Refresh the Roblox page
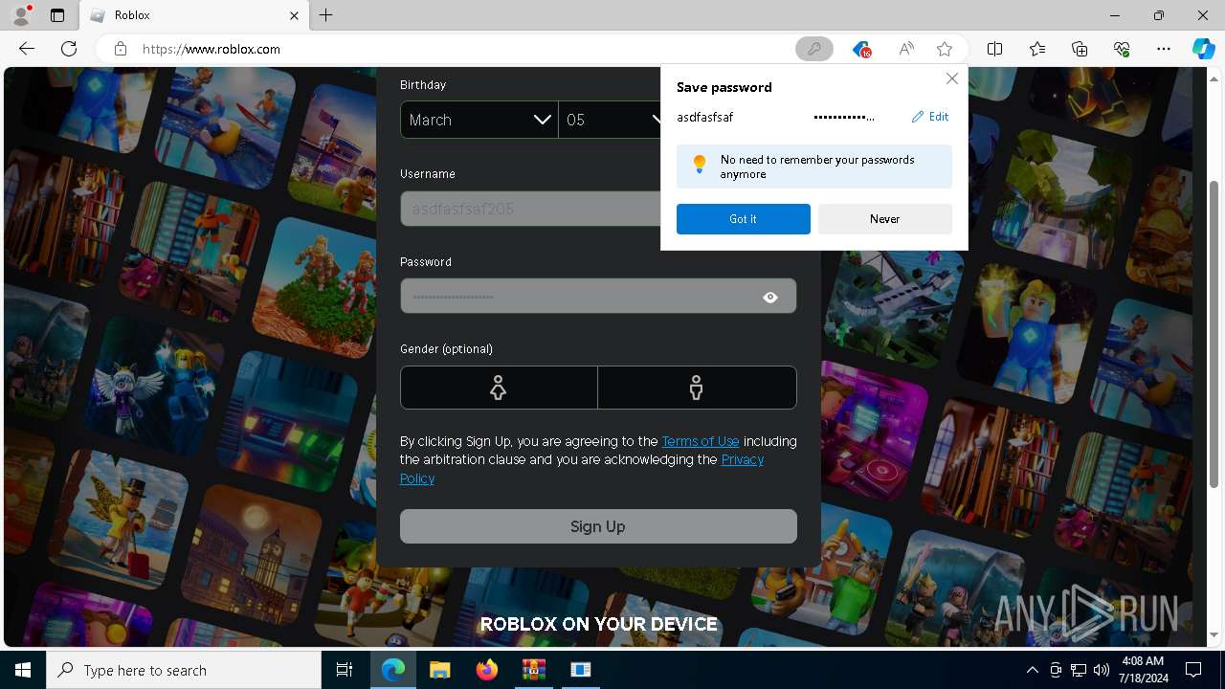The width and height of the screenshot is (1225, 689). point(69,49)
